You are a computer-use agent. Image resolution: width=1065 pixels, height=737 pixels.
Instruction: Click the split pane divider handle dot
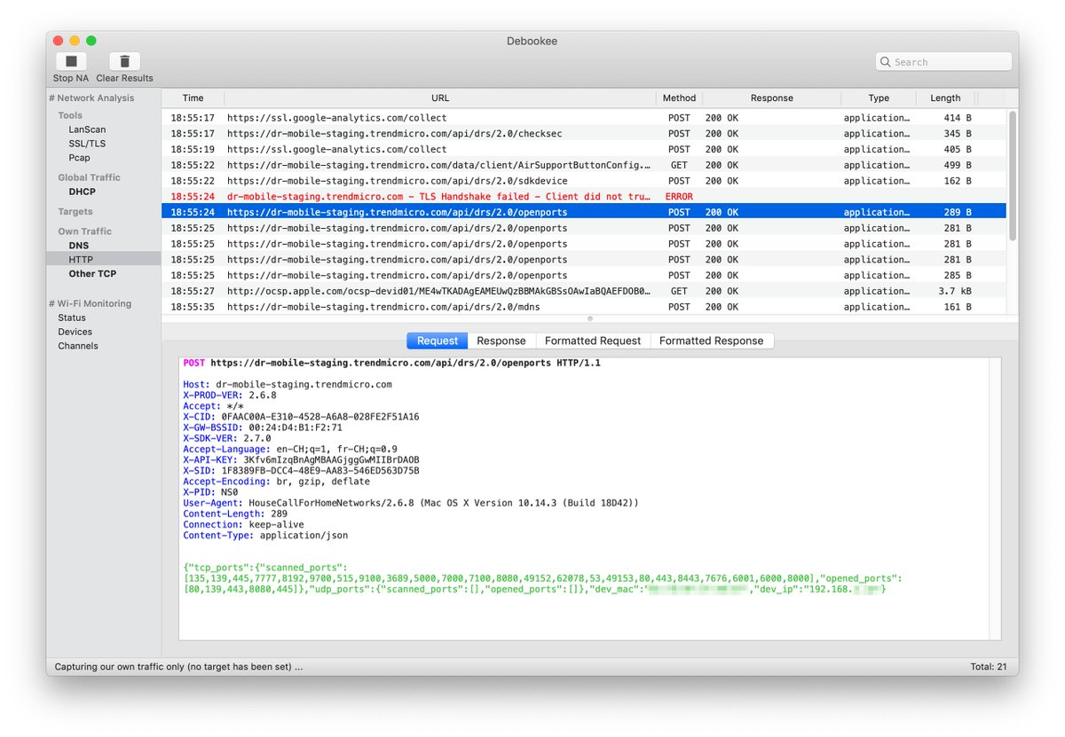(x=590, y=318)
